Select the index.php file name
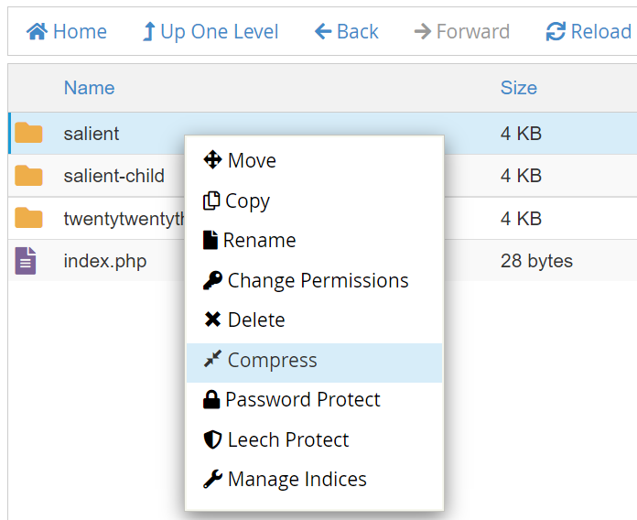This screenshot has width=637, height=520. (x=105, y=261)
